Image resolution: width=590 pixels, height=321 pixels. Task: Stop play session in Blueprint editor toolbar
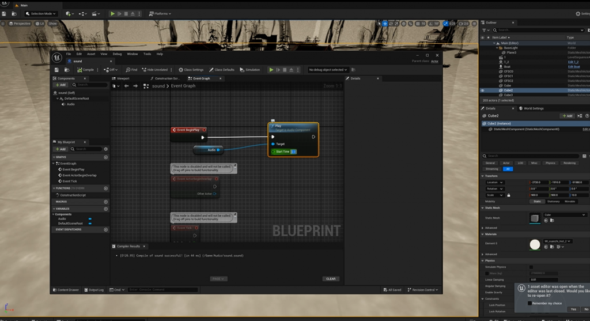[285, 70]
